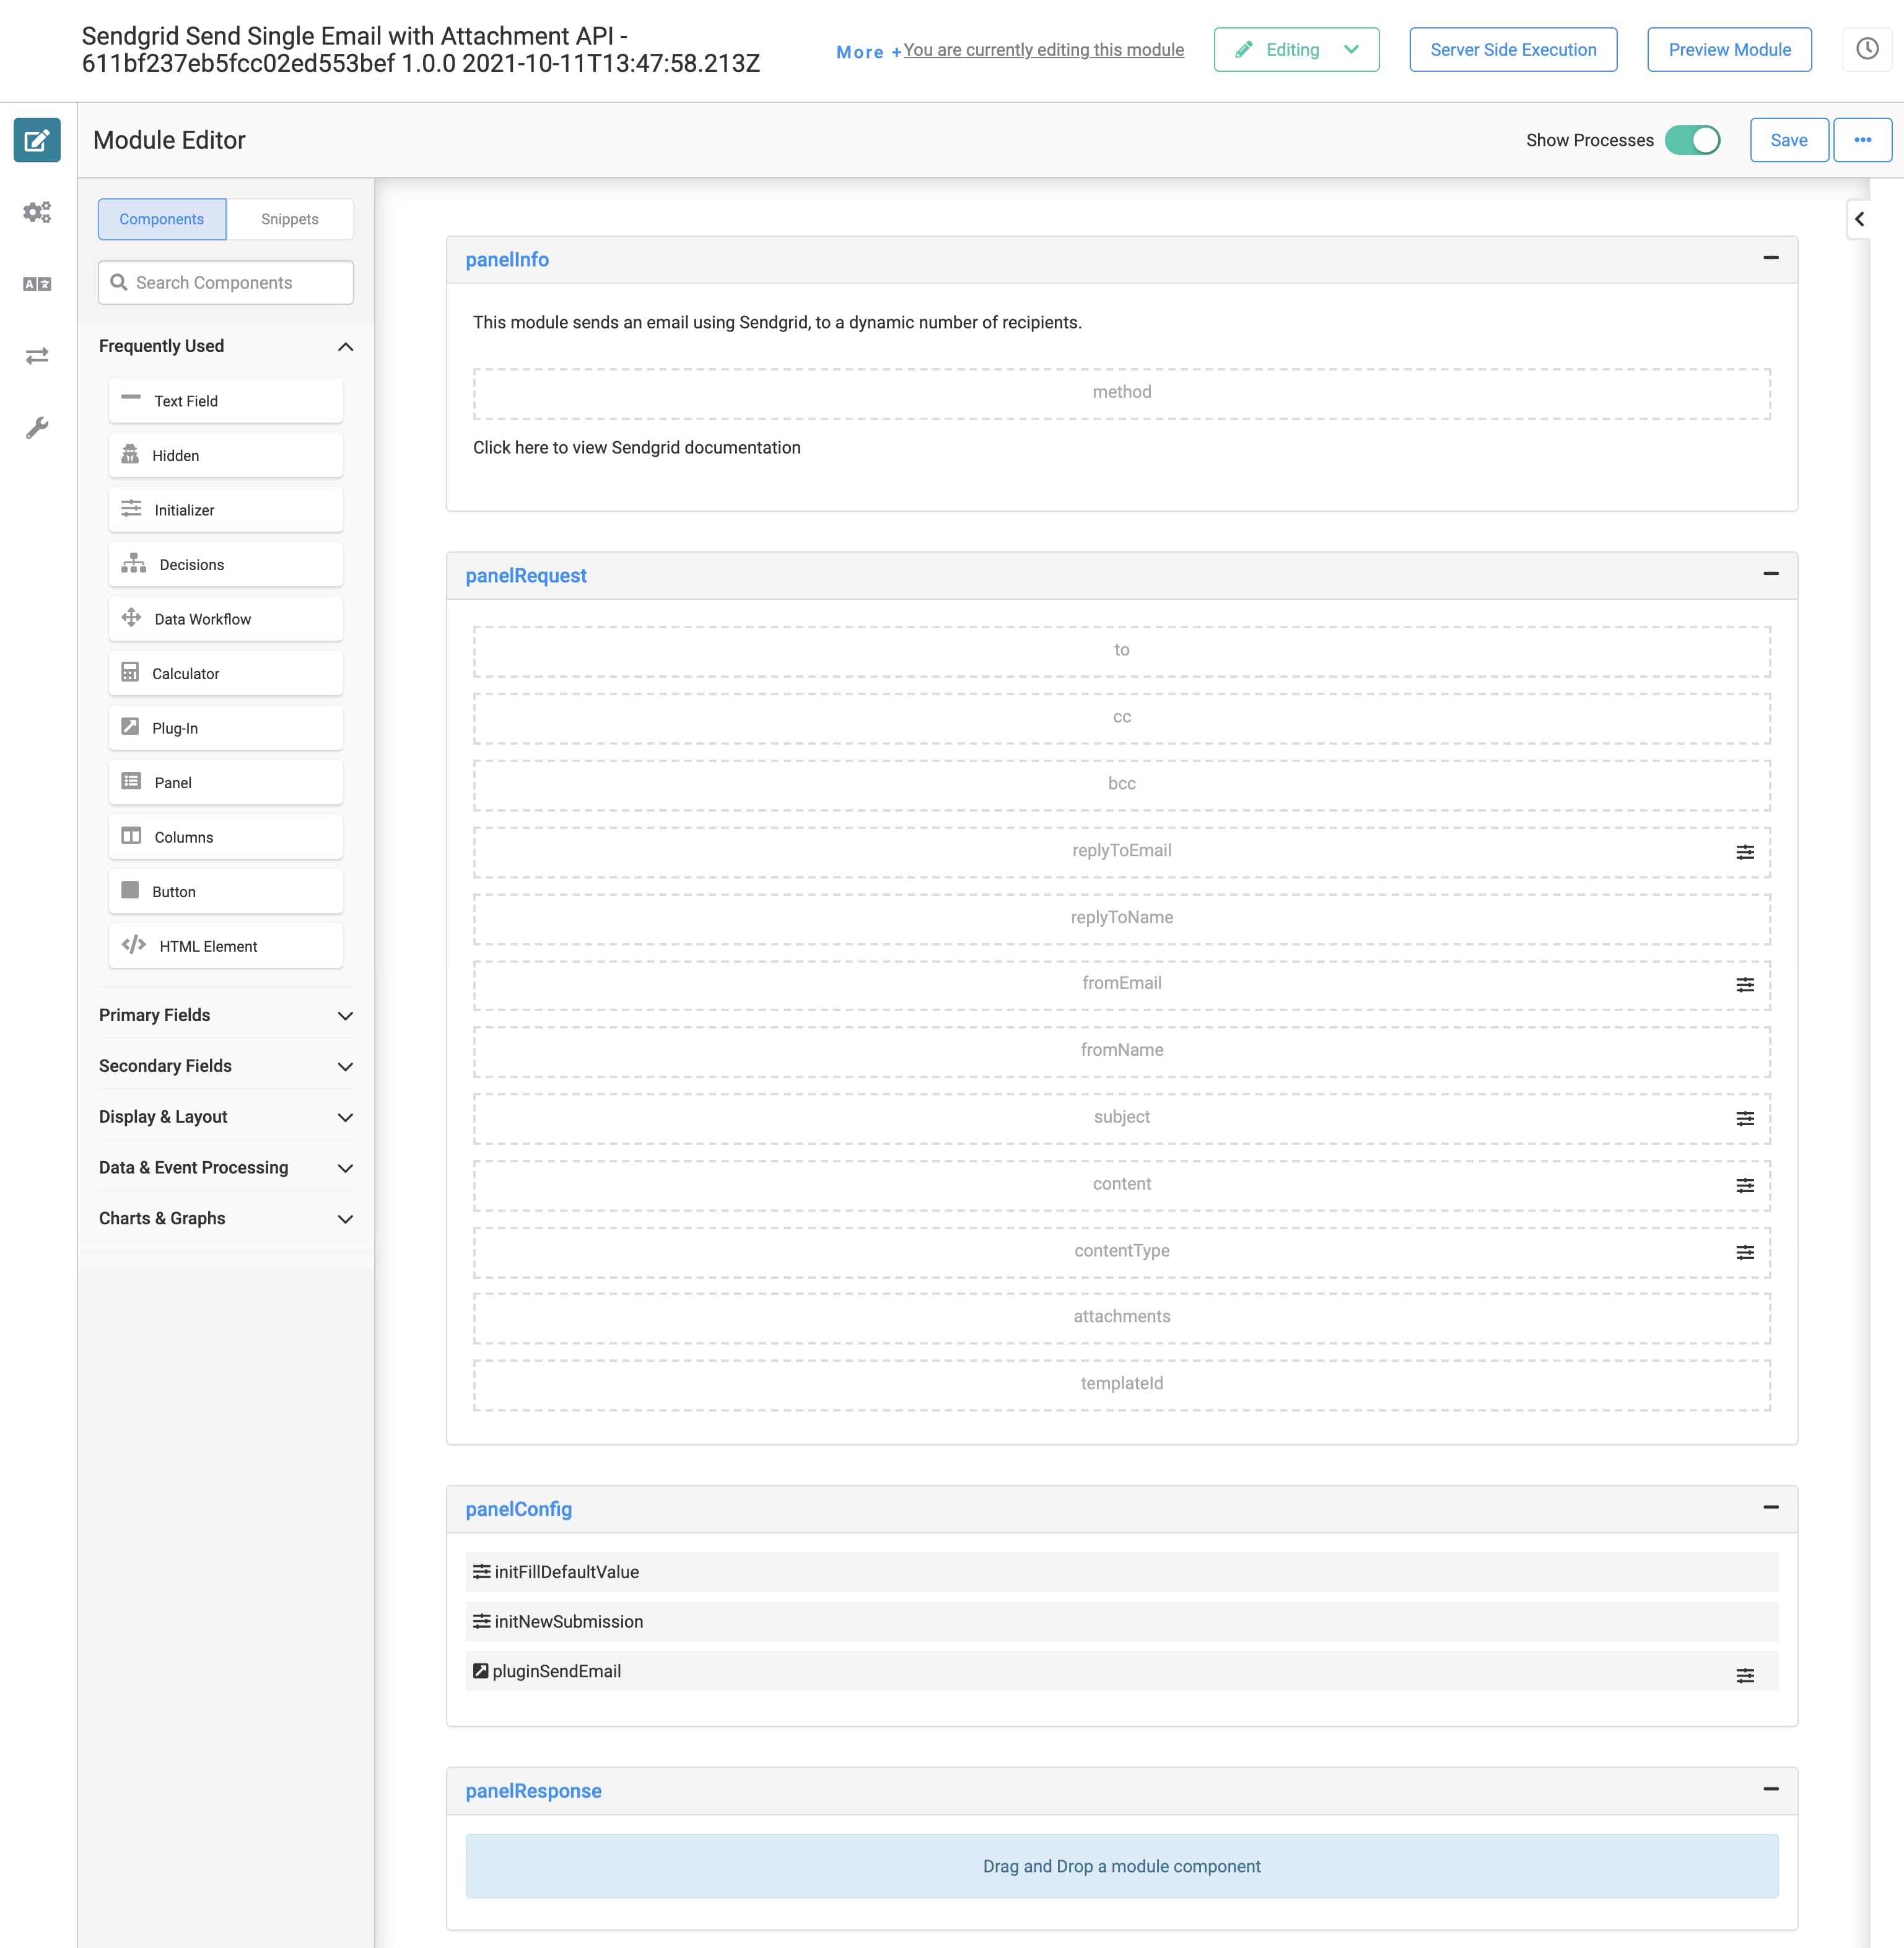This screenshot has width=1904, height=1948.
Task: Click the Plug-In component icon
Action: click(130, 726)
